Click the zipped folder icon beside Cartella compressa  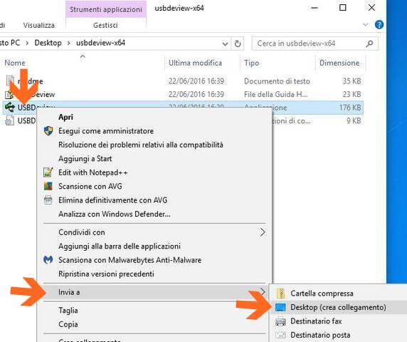[280, 293]
